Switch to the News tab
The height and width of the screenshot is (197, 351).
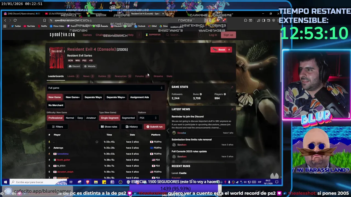[x=88, y=76]
